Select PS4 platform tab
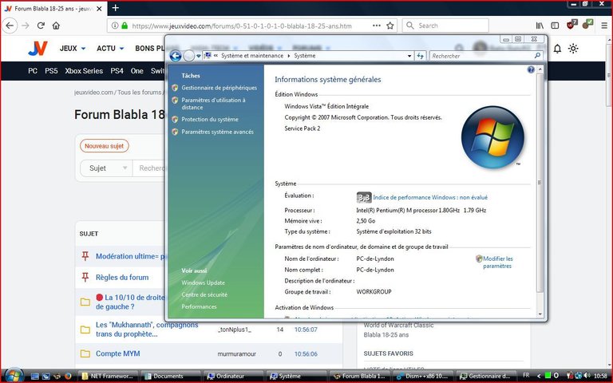This screenshot has height=383, width=613. tap(117, 71)
